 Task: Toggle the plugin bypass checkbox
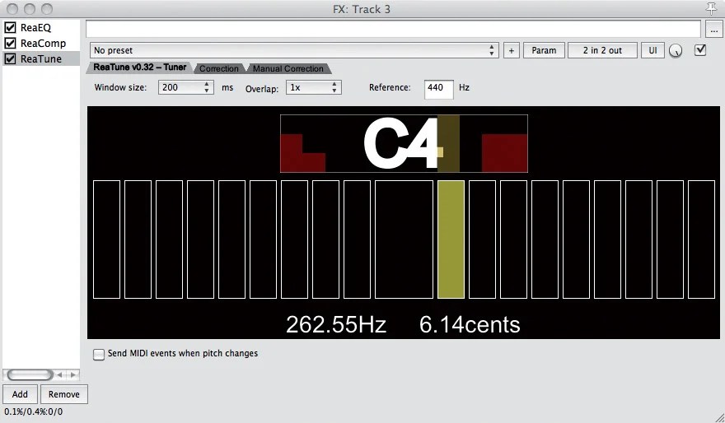[700, 50]
